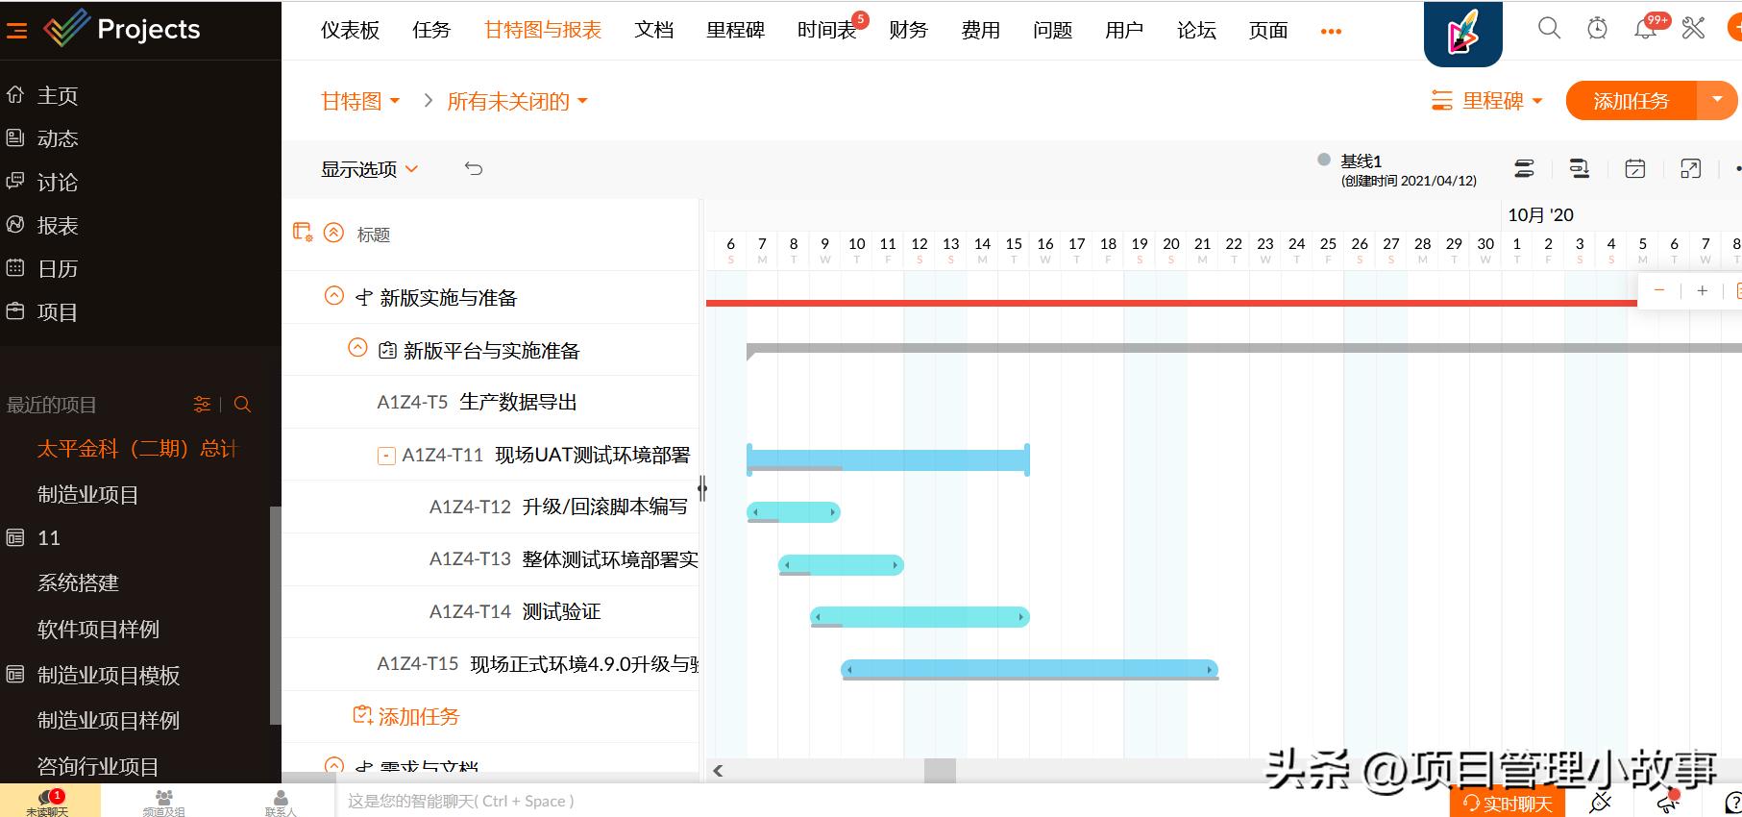Image resolution: width=1742 pixels, height=817 pixels.
Task: Select A1Z4-T12 task bar in Gantt
Action: pyautogui.click(x=794, y=511)
